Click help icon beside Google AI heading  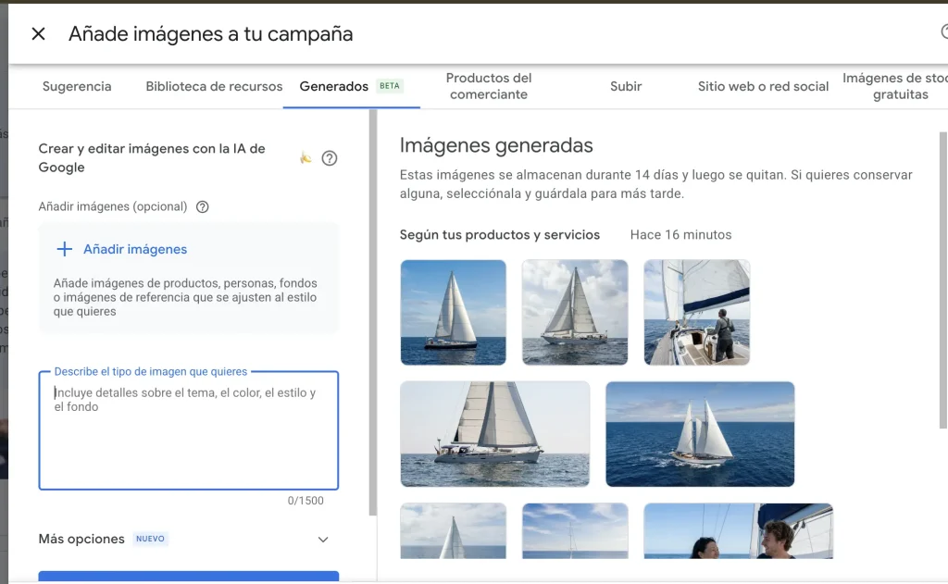coord(329,158)
